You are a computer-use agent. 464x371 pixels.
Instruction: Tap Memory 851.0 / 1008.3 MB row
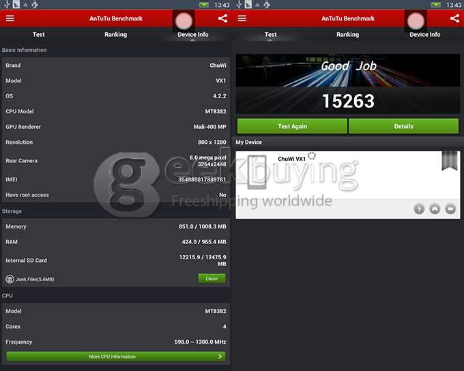116,226
